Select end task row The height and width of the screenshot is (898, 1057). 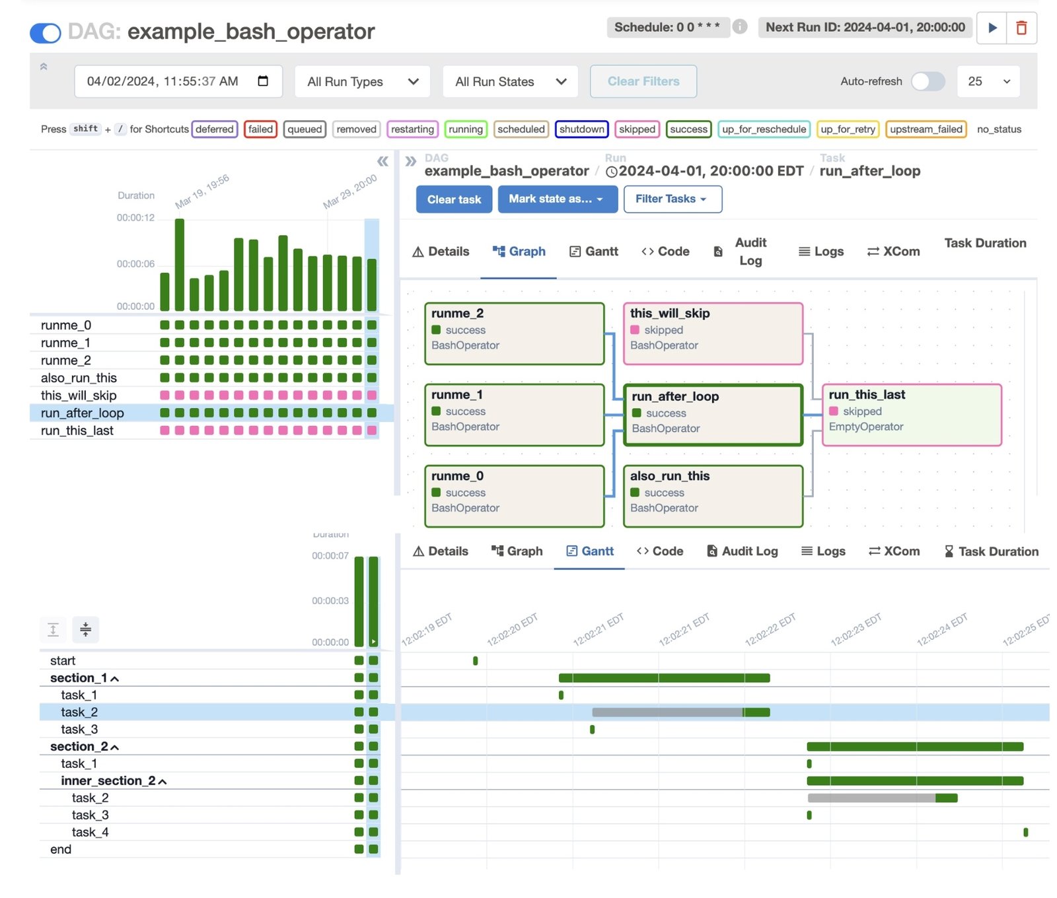210,850
